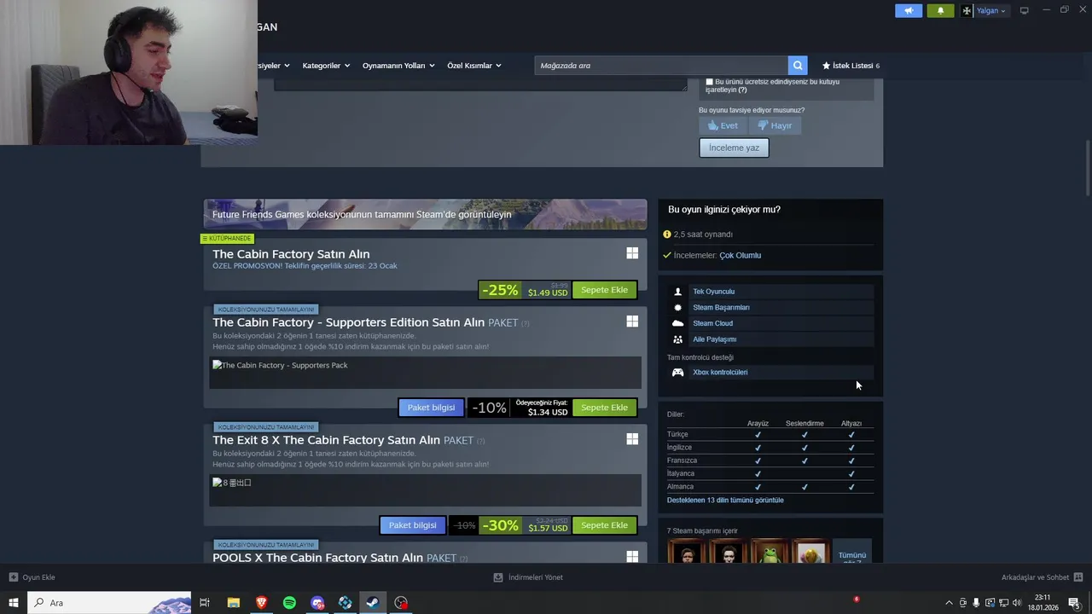
Task: Select Hayır thumbs down recommendation
Action: (775, 125)
